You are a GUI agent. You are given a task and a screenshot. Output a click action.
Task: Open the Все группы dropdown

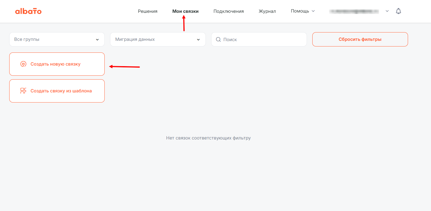[x=54, y=39]
